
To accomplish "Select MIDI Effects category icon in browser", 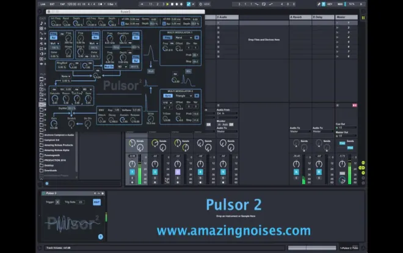I will 42,44.
